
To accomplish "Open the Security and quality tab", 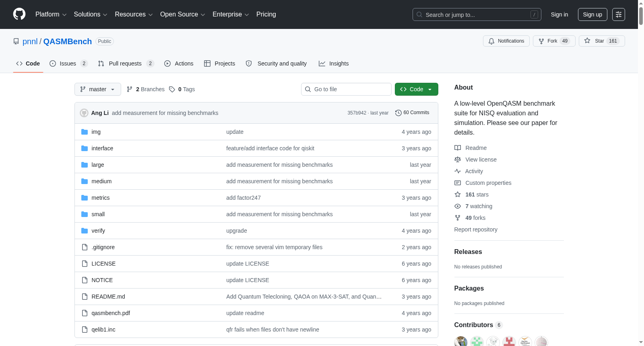I will [x=276, y=63].
